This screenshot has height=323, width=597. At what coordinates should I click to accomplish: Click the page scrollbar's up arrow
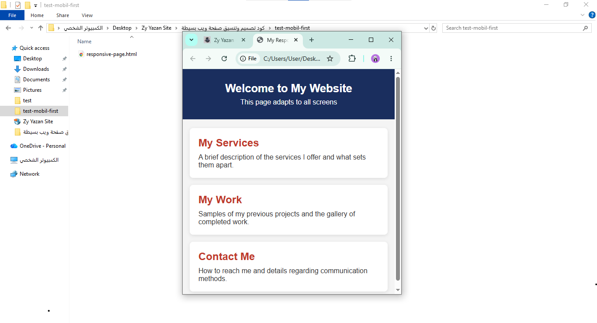click(x=398, y=73)
